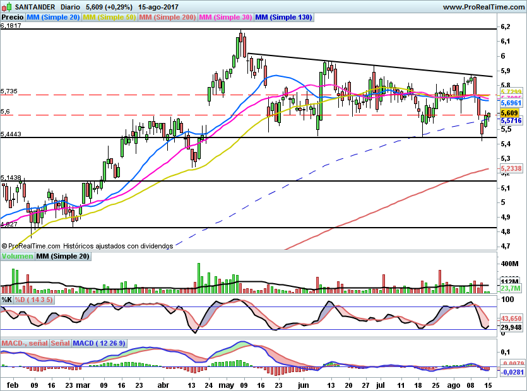Toggle the MM (Simple 20) moving average label
The height and width of the screenshot is (391, 527).
[54, 18]
